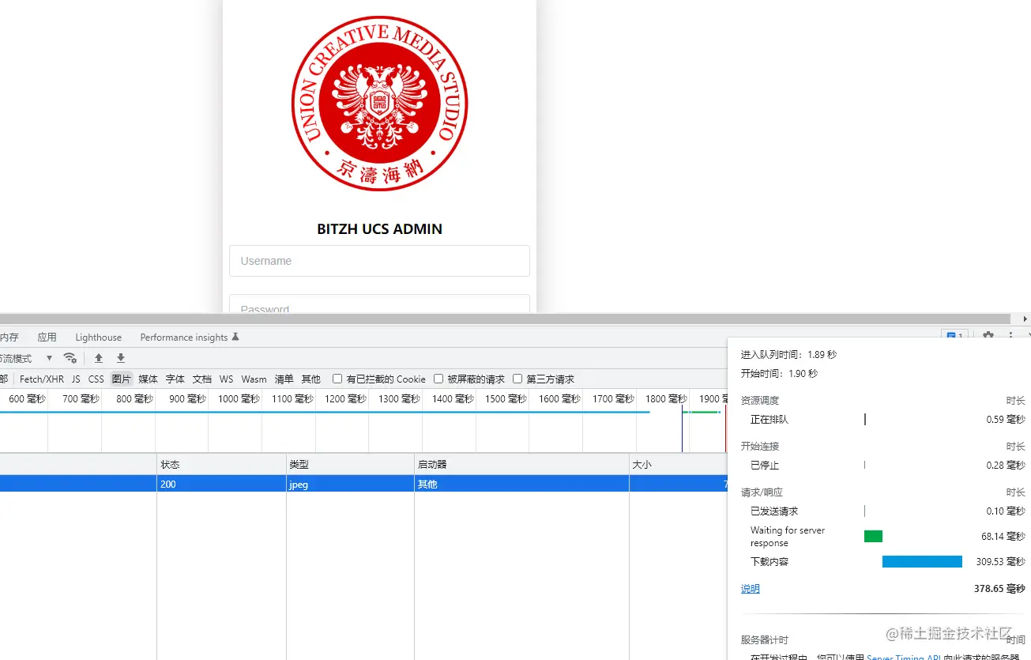Filter requests by CSS
Viewport: 1031px width, 660px height.
tap(96, 379)
